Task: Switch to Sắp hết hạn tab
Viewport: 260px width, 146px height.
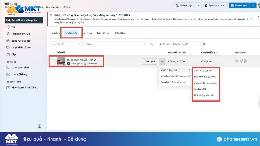Action: [103, 33]
